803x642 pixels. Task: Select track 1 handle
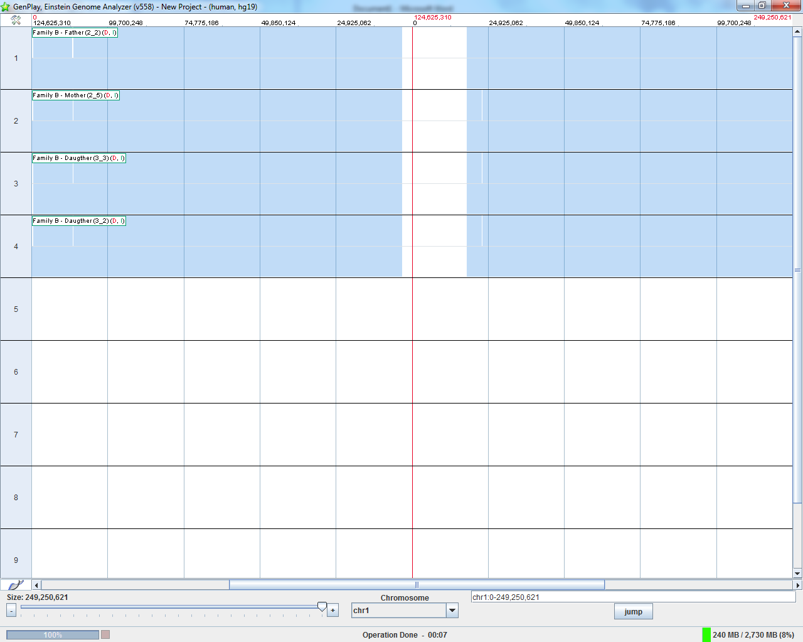point(16,58)
